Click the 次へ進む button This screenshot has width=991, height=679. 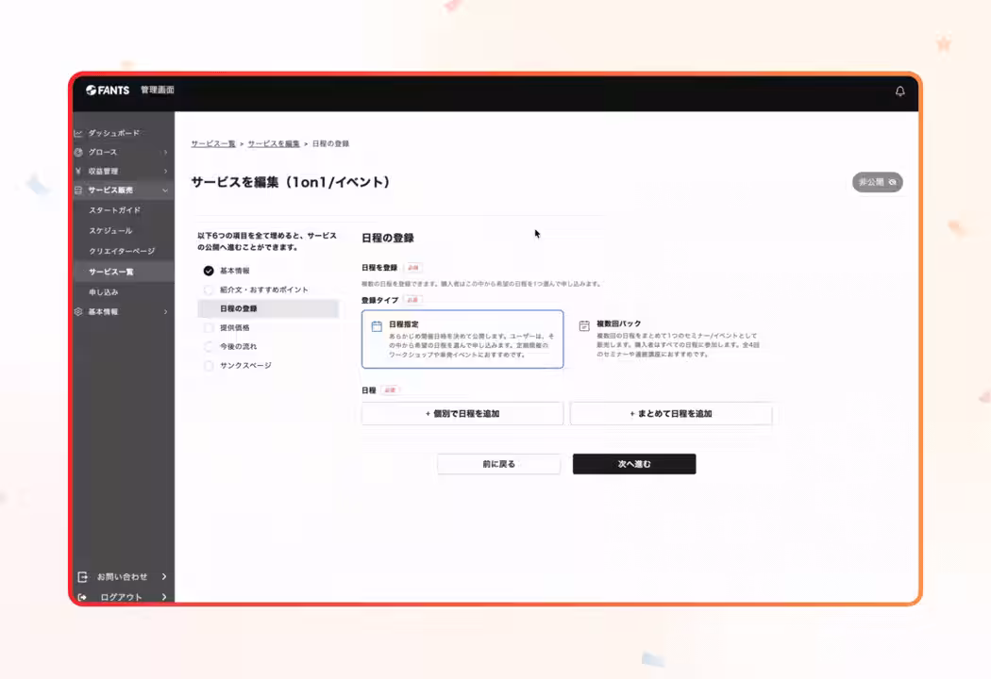tap(634, 464)
